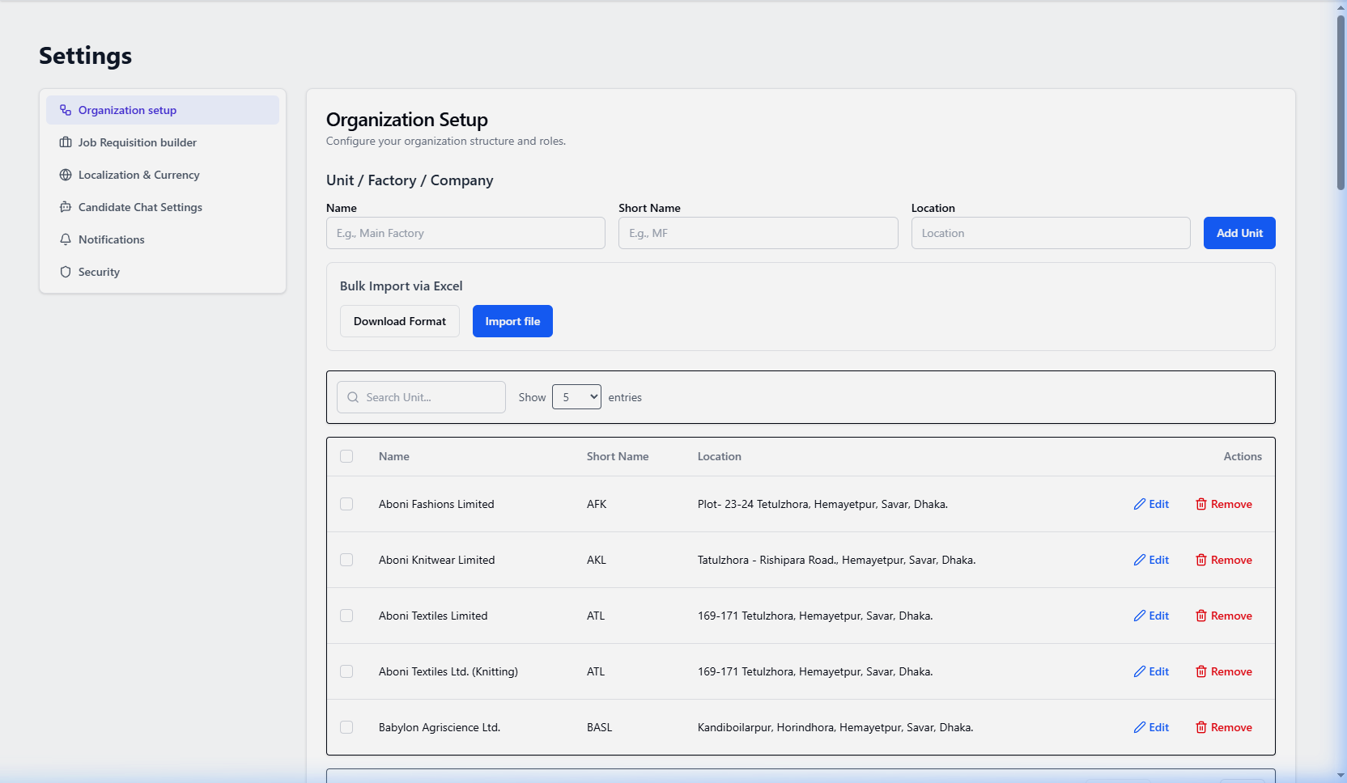Click pencil icon for Babylon Agriscience Ltd.
The image size is (1347, 783).
tap(1140, 727)
